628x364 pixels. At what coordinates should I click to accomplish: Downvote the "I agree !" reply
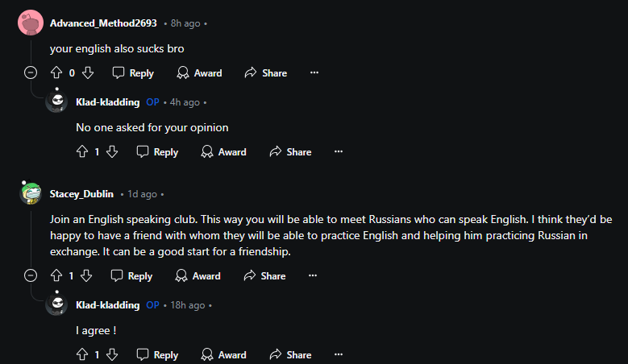point(113,355)
